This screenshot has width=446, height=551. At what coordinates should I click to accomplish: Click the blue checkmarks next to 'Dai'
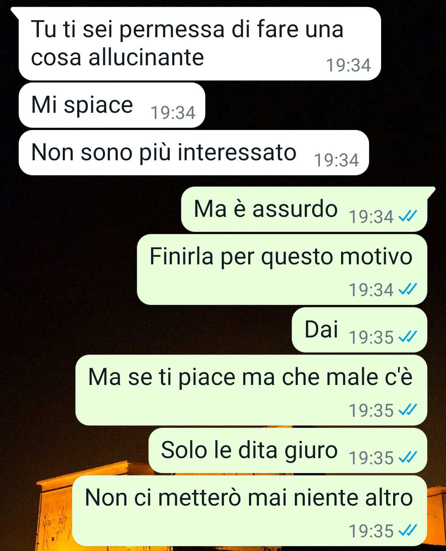pyautogui.click(x=408, y=337)
